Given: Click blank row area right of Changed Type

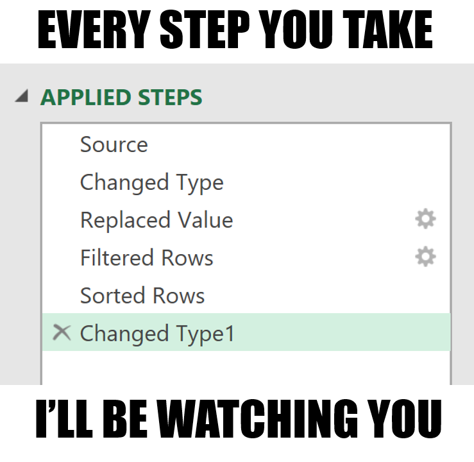Looking at the screenshot, I should pyautogui.click(x=321, y=182).
